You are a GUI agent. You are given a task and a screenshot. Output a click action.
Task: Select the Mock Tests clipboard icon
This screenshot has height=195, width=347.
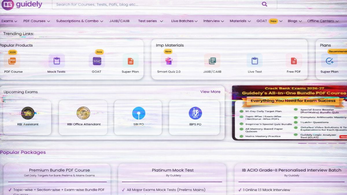56,61
